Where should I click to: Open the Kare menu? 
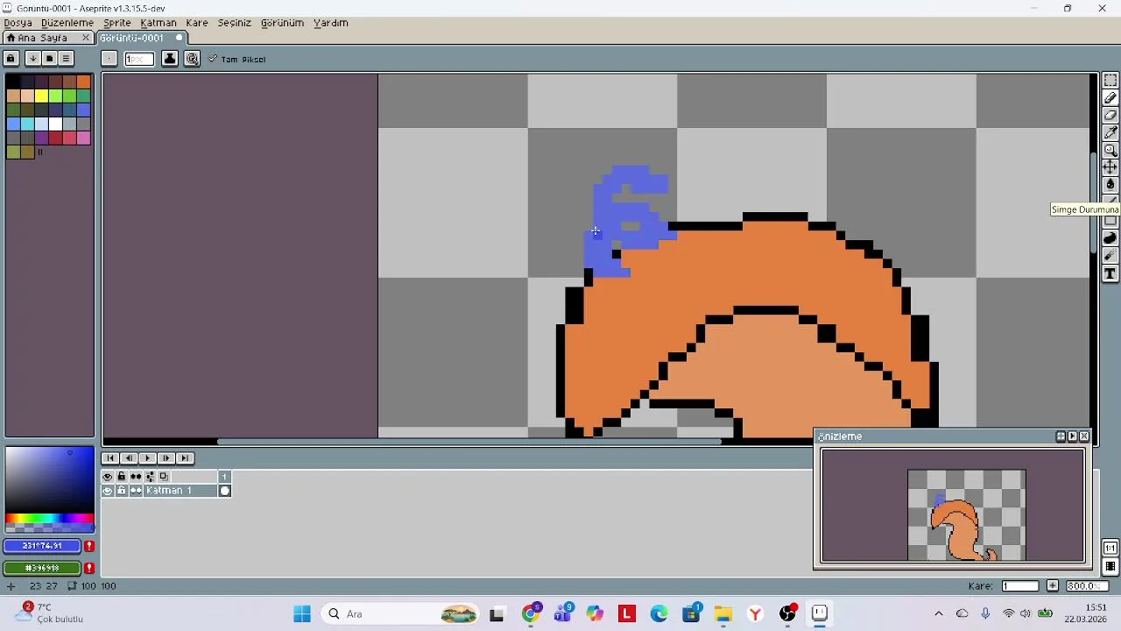(x=197, y=23)
